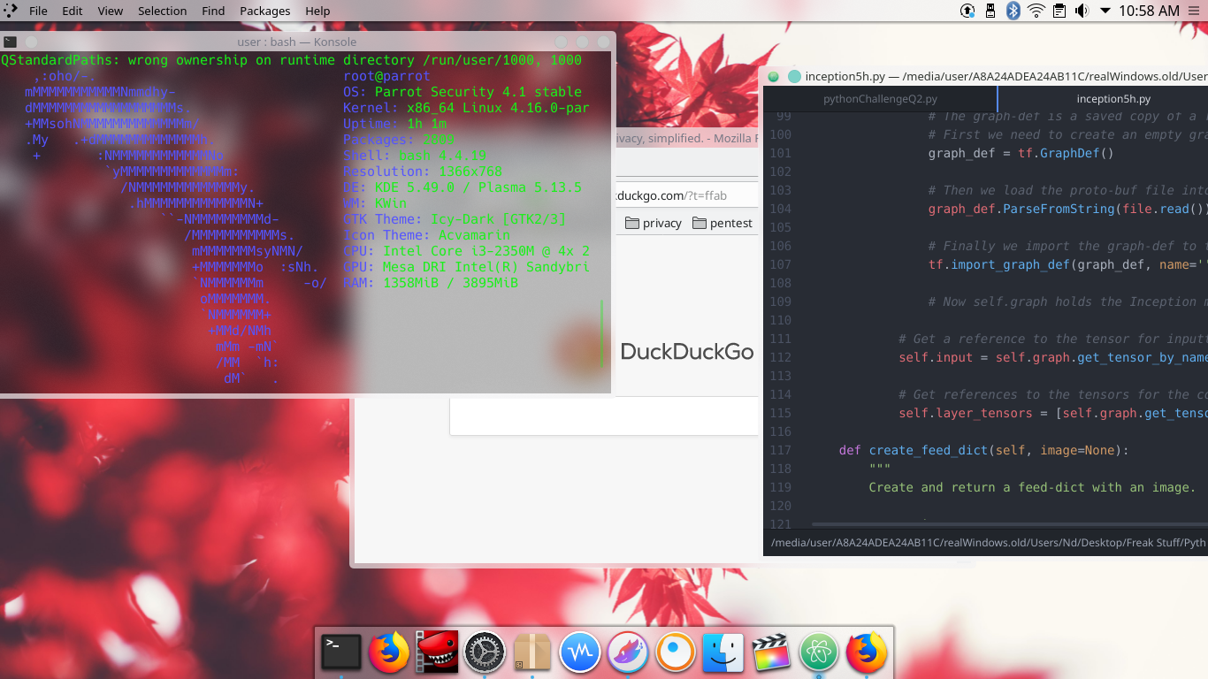Screen dimensions: 1208x679
Task: Open the blue activity monitor dock icon
Action: [580, 653]
